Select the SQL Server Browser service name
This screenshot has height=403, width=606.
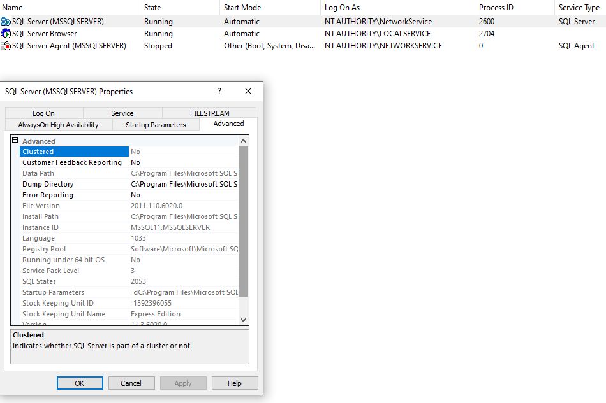pyautogui.click(x=45, y=34)
